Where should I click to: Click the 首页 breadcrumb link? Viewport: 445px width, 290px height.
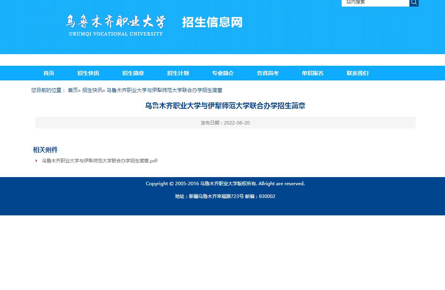[73, 90]
